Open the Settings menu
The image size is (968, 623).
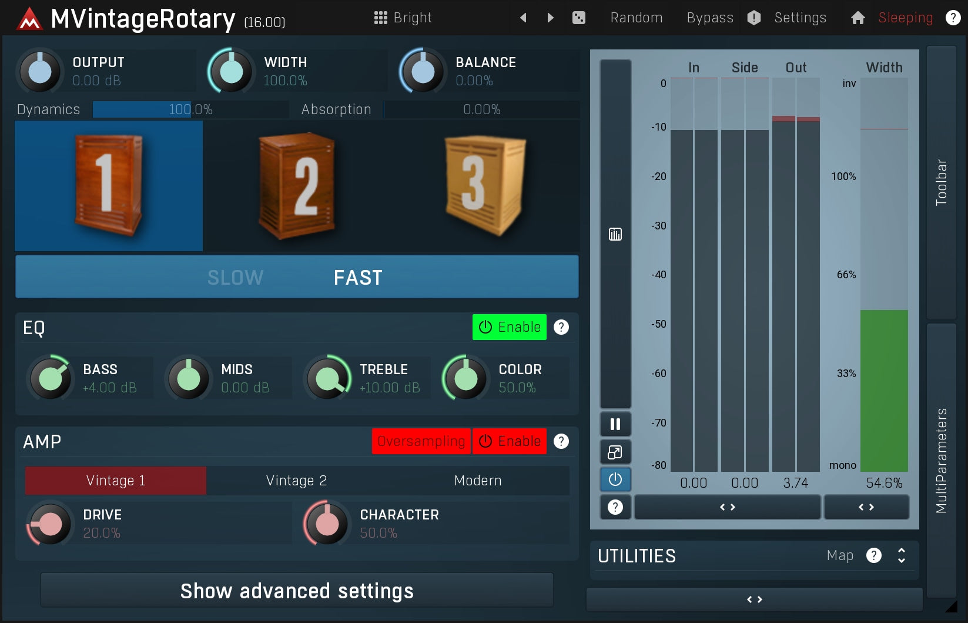[x=800, y=17]
